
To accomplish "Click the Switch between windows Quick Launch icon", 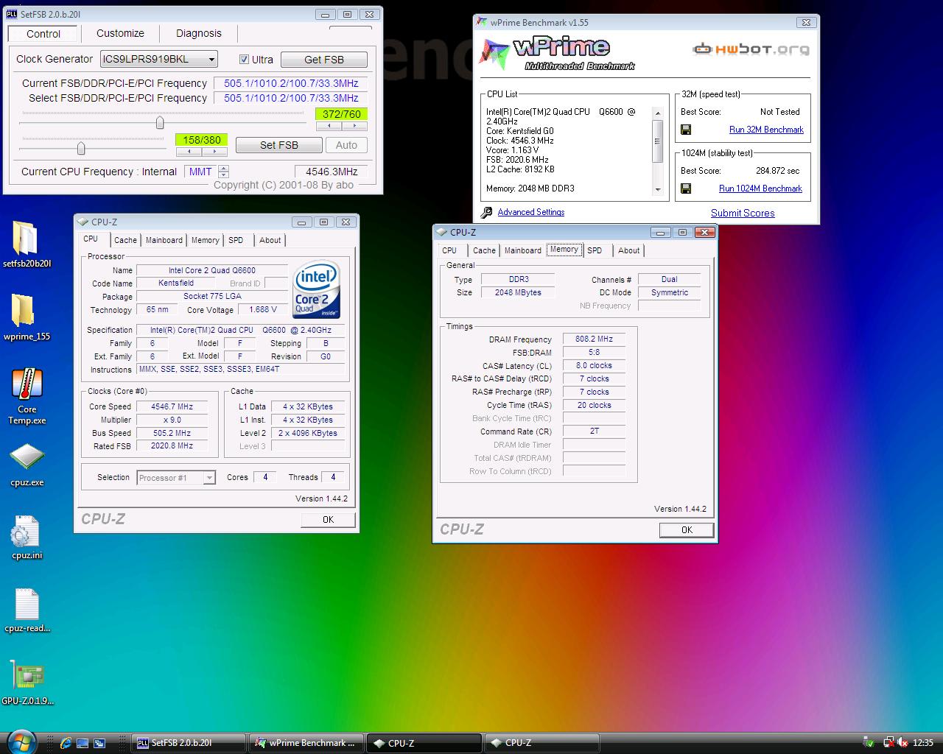I will point(99,743).
